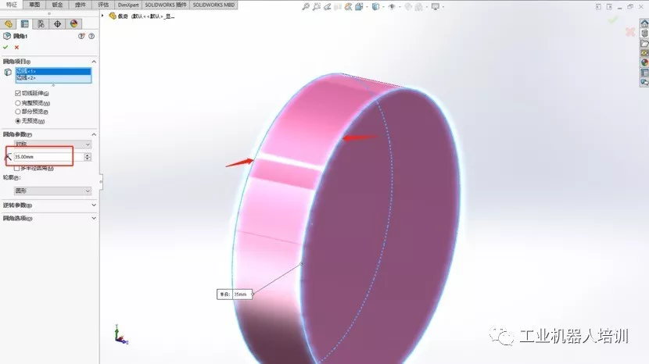Select the 完整预览 full preview radio button

pyautogui.click(x=18, y=103)
